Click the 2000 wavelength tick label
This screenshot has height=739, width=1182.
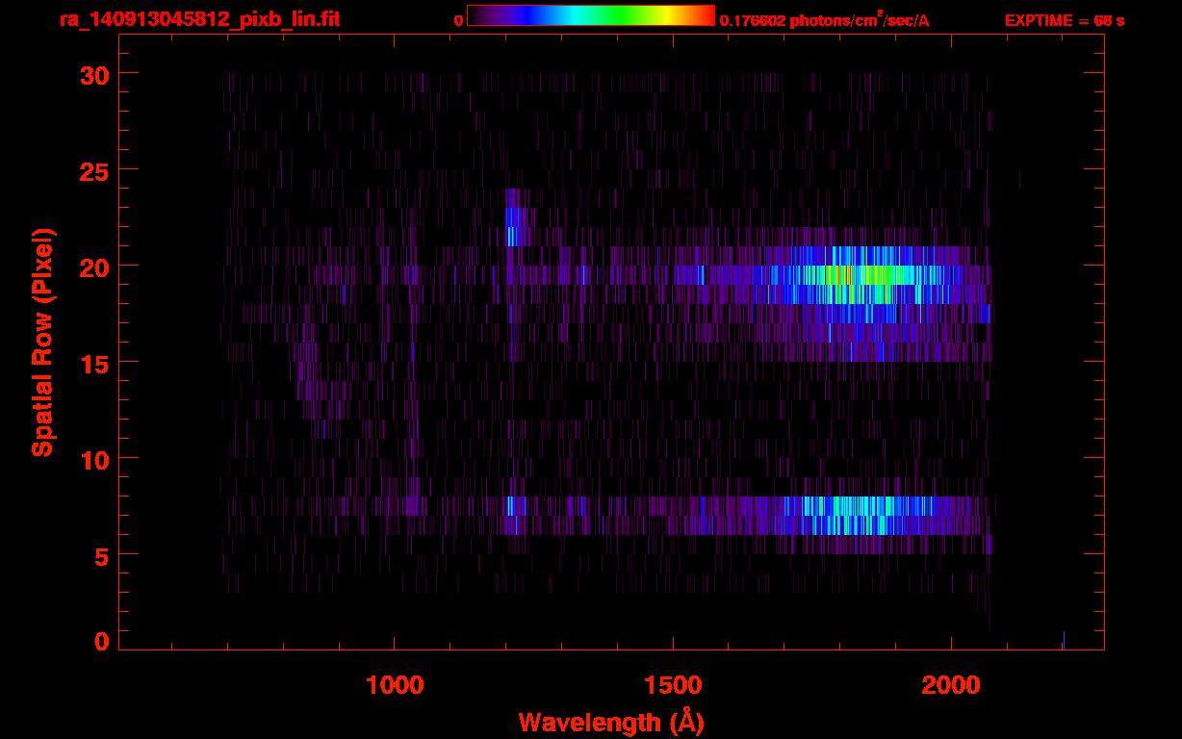[951, 685]
